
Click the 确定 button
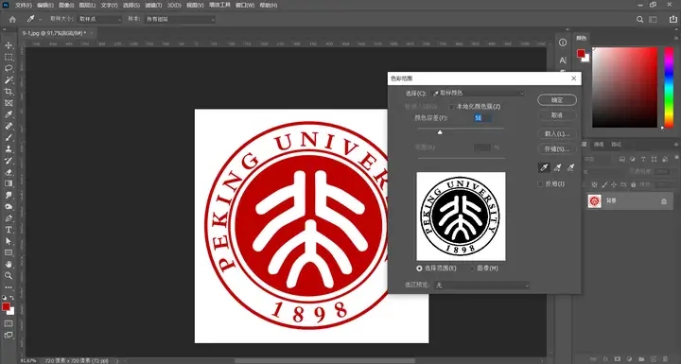click(557, 100)
